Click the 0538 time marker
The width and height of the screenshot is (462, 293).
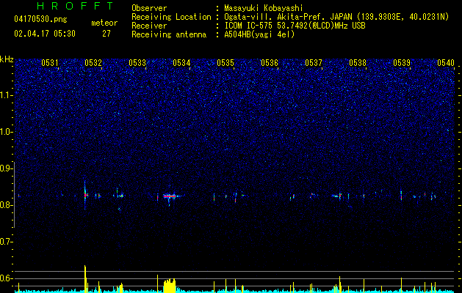358,62
